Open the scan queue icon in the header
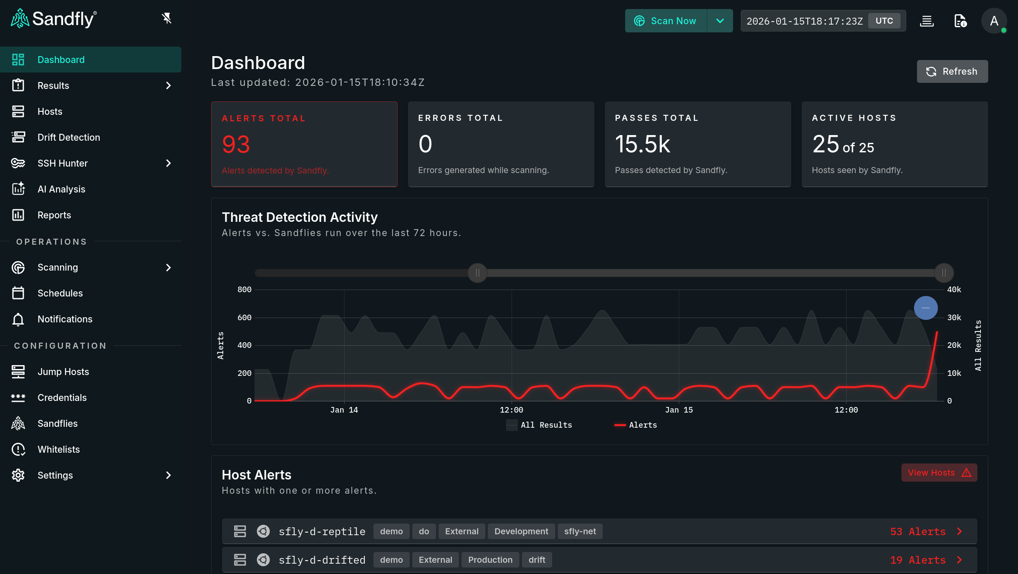Screen dimensions: 1018x574 point(927,21)
